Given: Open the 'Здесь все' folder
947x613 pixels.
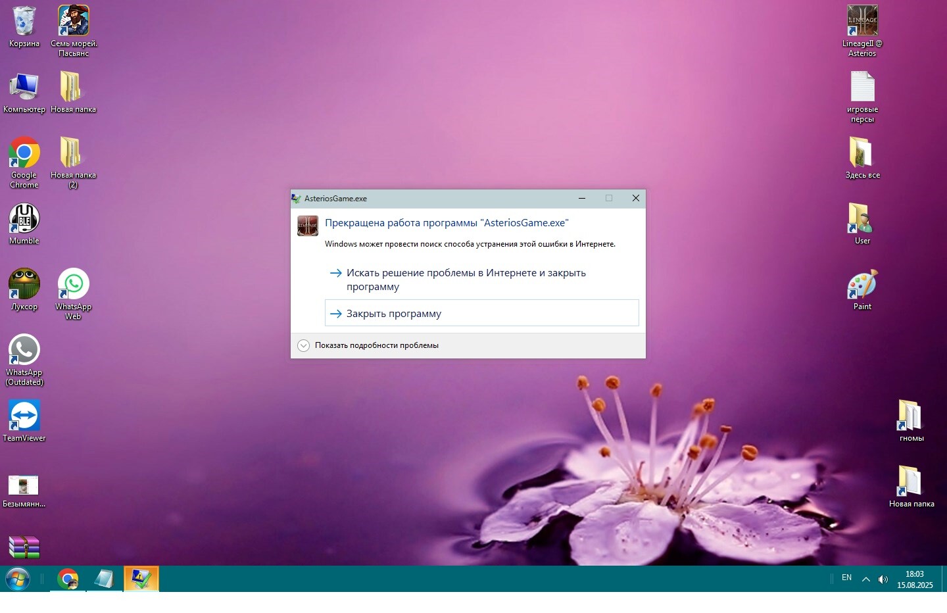Looking at the screenshot, I should 862,153.
